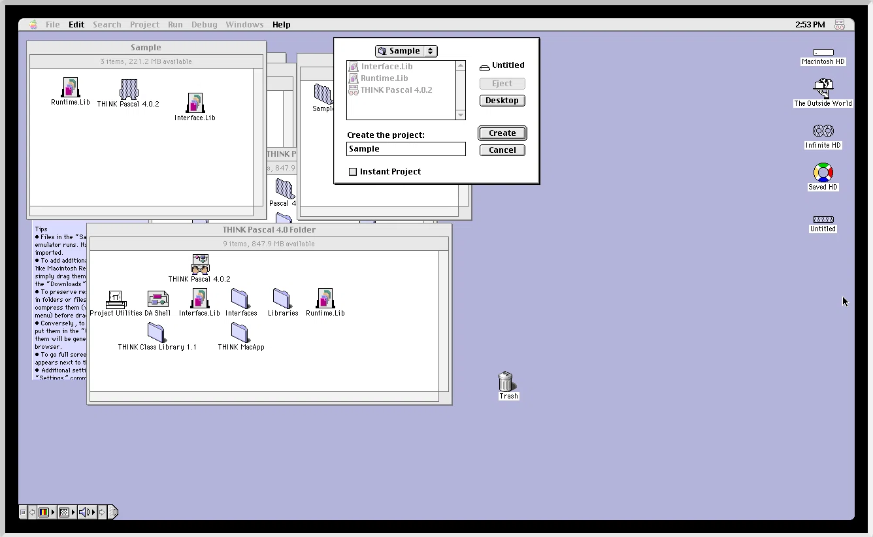Open the Edit menu
The width and height of the screenshot is (873, 537).
coord(76,25)
